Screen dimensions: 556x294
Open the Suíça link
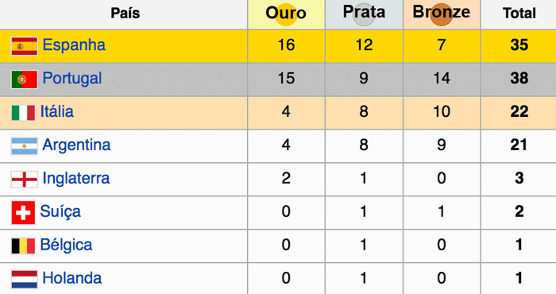60,211
